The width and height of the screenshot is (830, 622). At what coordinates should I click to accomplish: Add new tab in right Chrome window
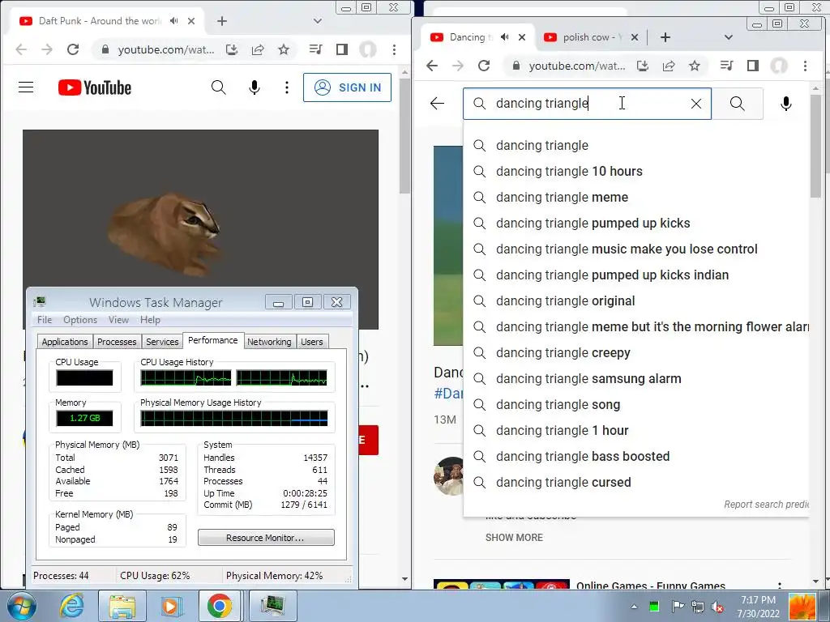[x=665, y=37]
